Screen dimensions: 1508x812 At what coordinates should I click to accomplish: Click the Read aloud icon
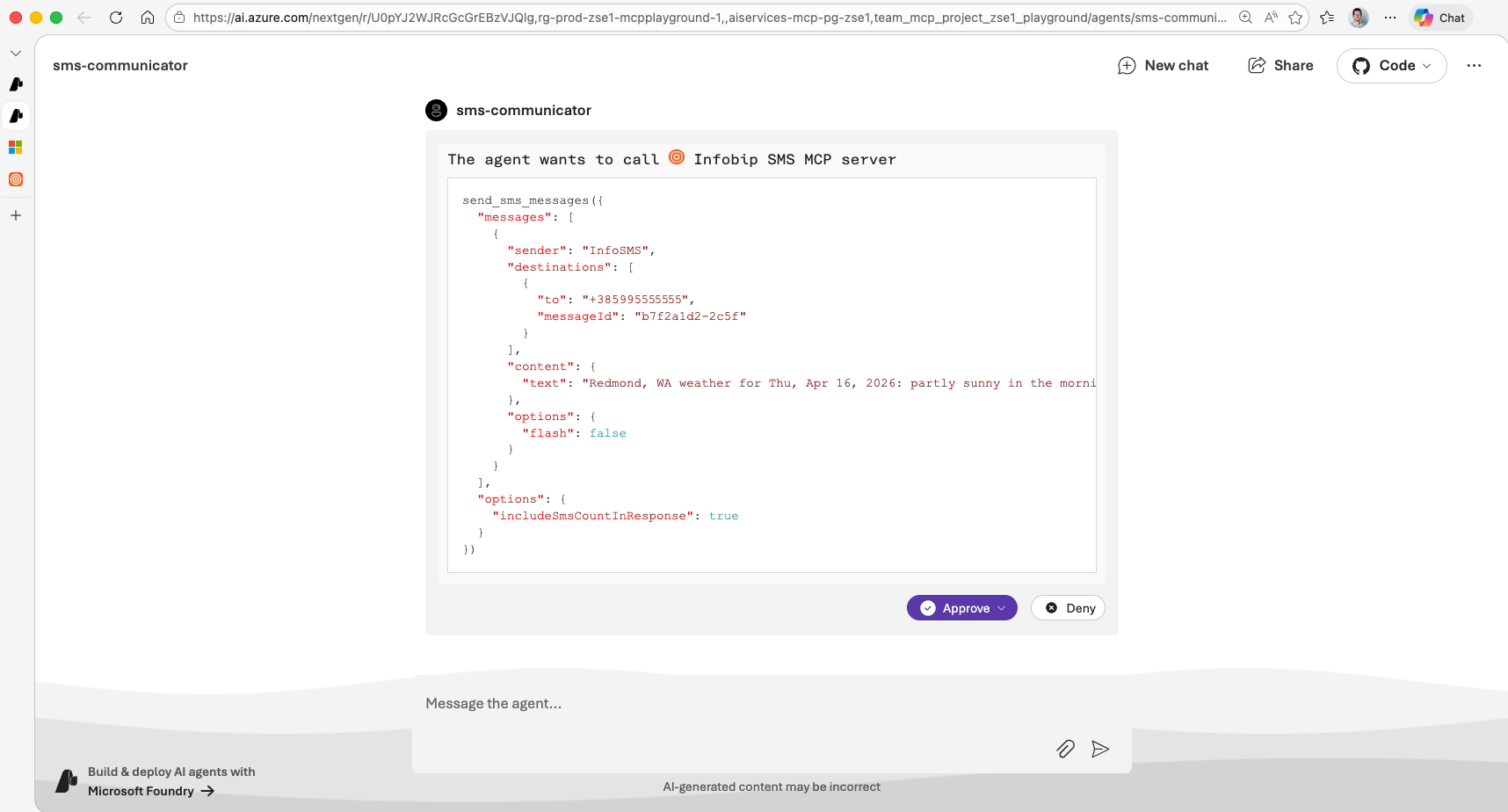click(1271, 18)
